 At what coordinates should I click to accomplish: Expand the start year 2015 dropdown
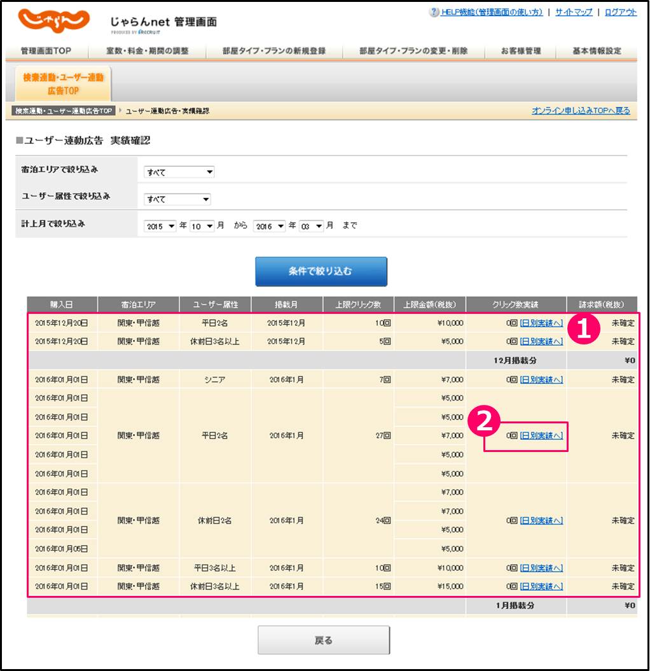click(160, 226)
